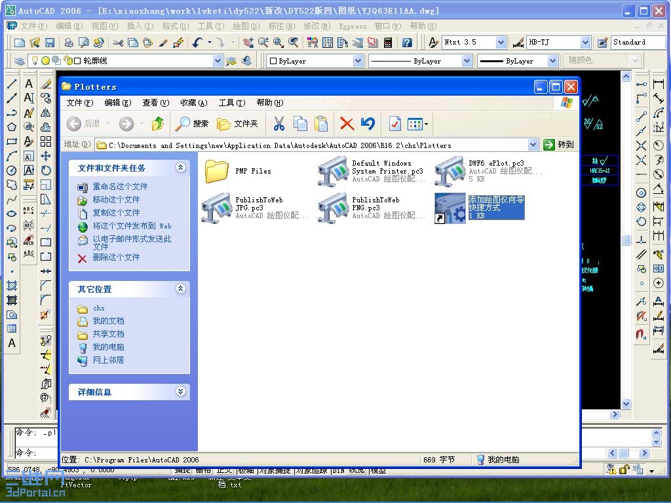Viewport: 671px width, 503px height.
Task: Select the PMP Files folder
Action: coord(238,171)
